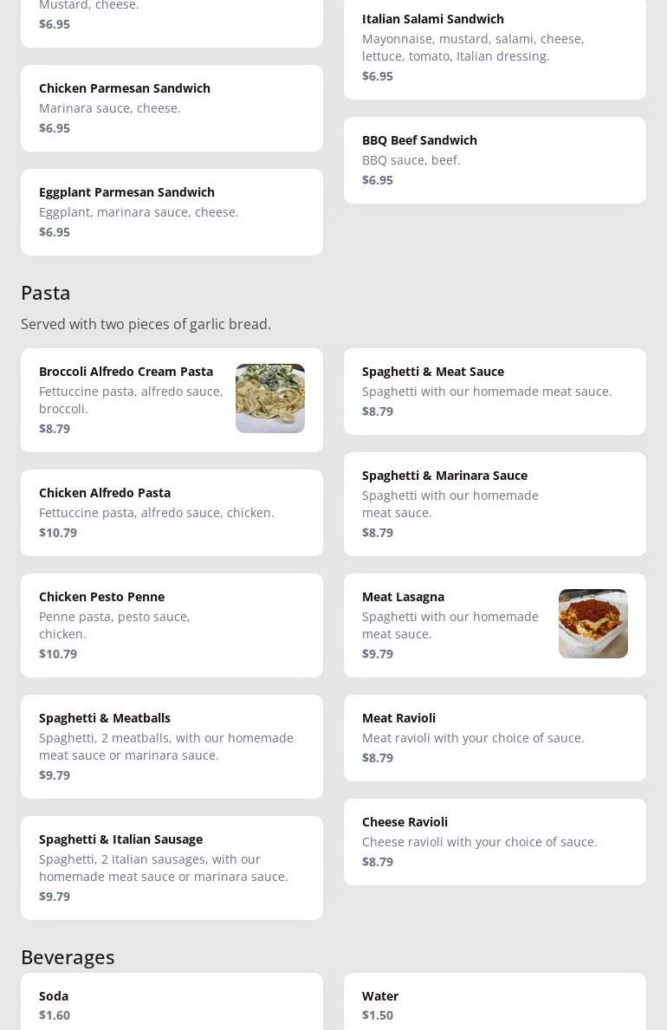Choose Spaghetti & Marinara Sauce
This screenshot has width=667, height=1030.
click(494, 503)
